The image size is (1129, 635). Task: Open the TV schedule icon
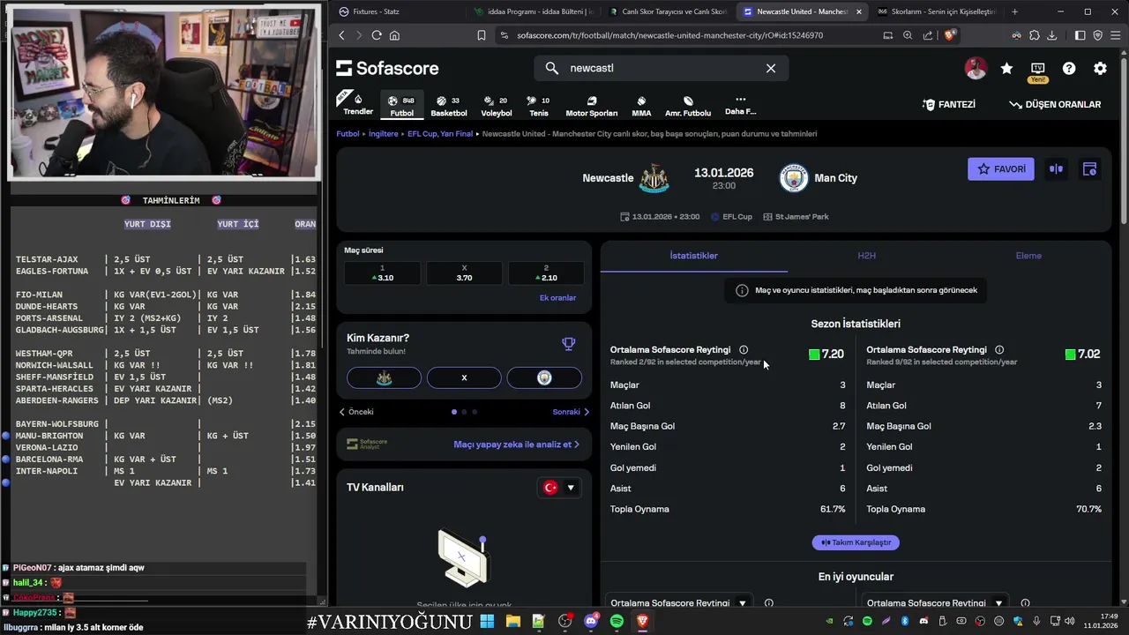pyautogui.click(x=1037, y=68)
